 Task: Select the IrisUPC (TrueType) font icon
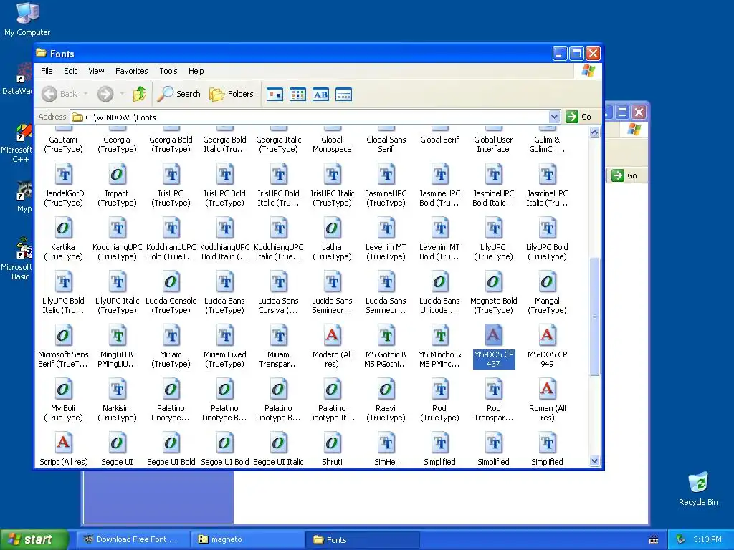point(171,175)
